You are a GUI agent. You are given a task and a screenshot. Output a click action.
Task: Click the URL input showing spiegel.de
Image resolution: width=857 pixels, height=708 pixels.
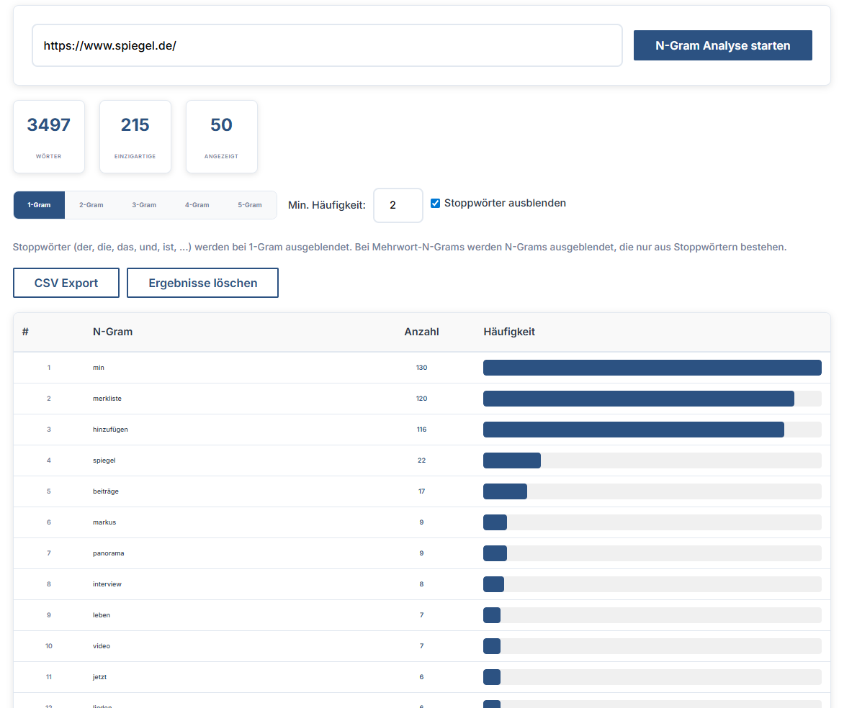[326, 45]
